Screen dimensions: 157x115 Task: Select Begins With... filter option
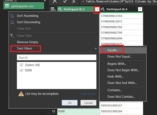[117, 64]
